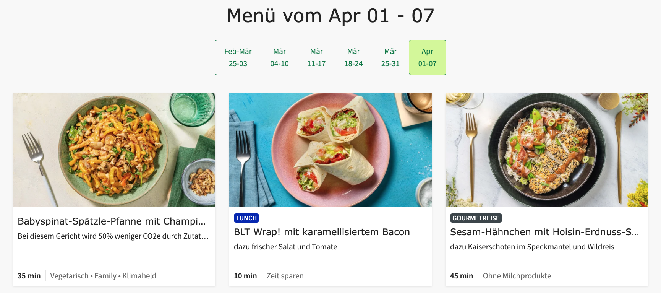This screenshot has width=661, height=293.
Task: Click the 35 min cooking time label
Action: 28,275
